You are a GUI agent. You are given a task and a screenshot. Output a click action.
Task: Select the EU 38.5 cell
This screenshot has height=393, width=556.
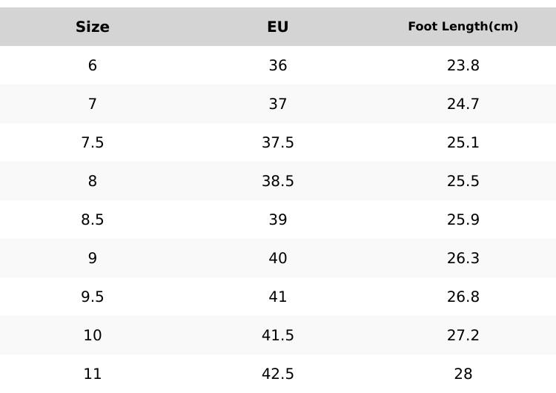(x=278, y=181)
